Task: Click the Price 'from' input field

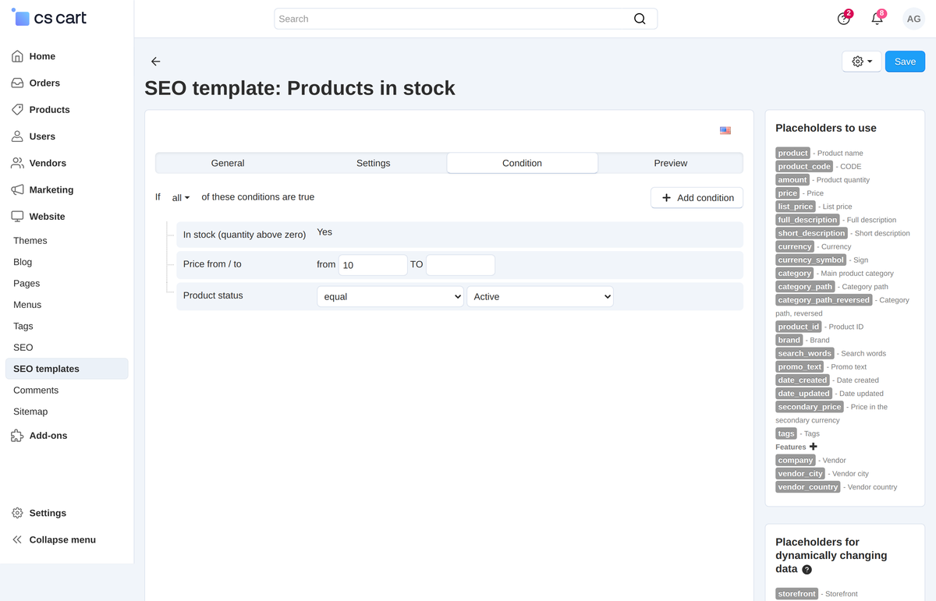Action: [x=373, y=265]
